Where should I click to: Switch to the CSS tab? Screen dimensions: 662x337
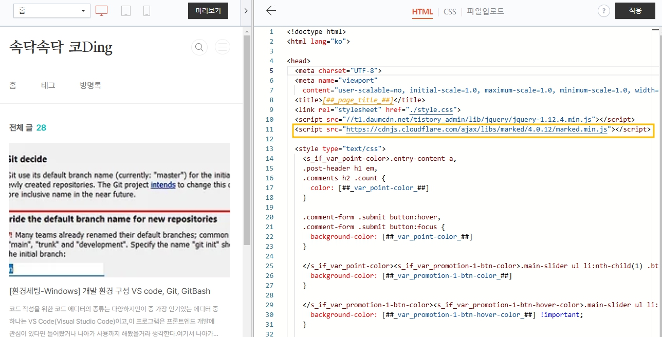point(450,11)
